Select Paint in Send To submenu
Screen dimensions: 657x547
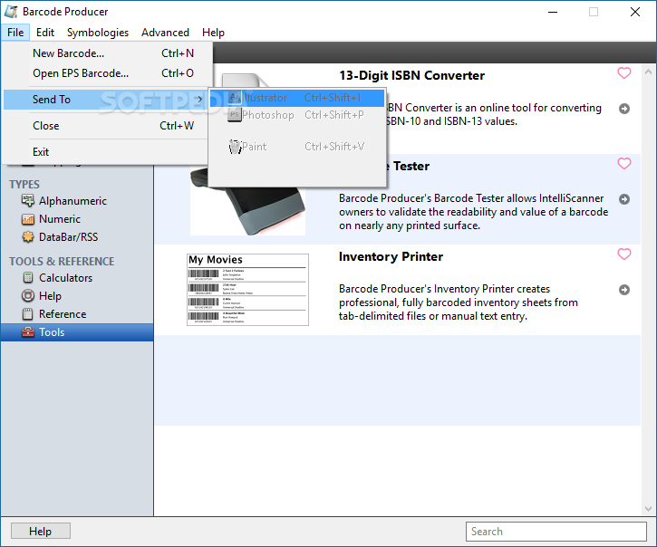297,147
